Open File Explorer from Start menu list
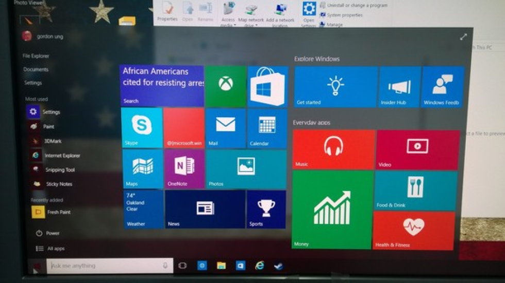The width and height of the screenshot is (505, 283). click(x=36, y=56)
